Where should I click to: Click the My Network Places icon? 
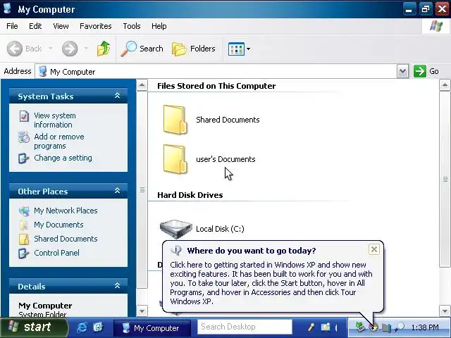pyautogui.click(x=24, y=211)
